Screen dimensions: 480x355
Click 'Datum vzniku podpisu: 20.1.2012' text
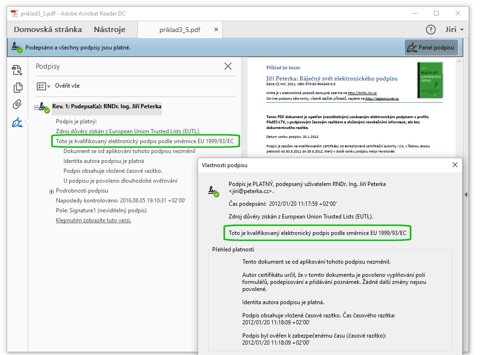coord(292,137)
